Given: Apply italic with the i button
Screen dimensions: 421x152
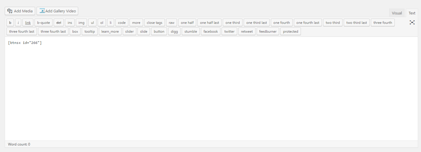Looking at the screenshot, I should (18, 23).
